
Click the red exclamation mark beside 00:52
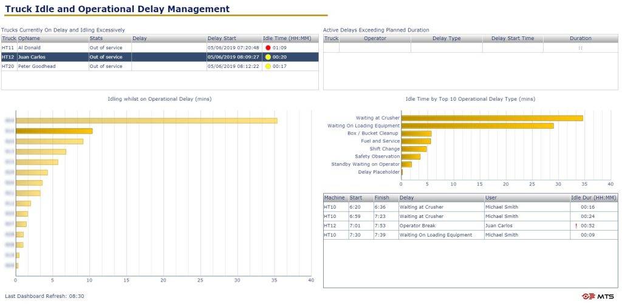click(x=576, y=226)
